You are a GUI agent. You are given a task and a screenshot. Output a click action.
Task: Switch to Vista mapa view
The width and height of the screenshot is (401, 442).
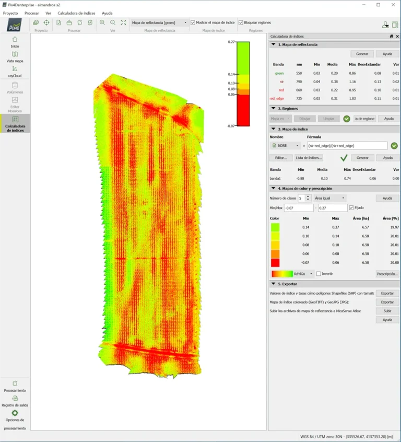coord(15,56)
